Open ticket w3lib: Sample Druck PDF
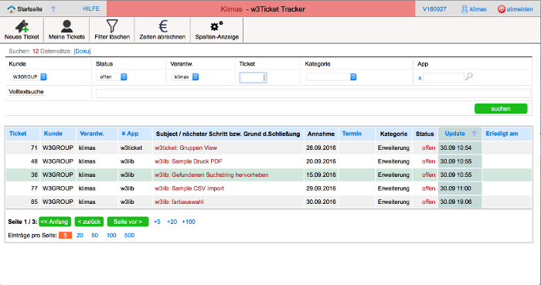This screenshot has height=285, width=541. [189, 161]
